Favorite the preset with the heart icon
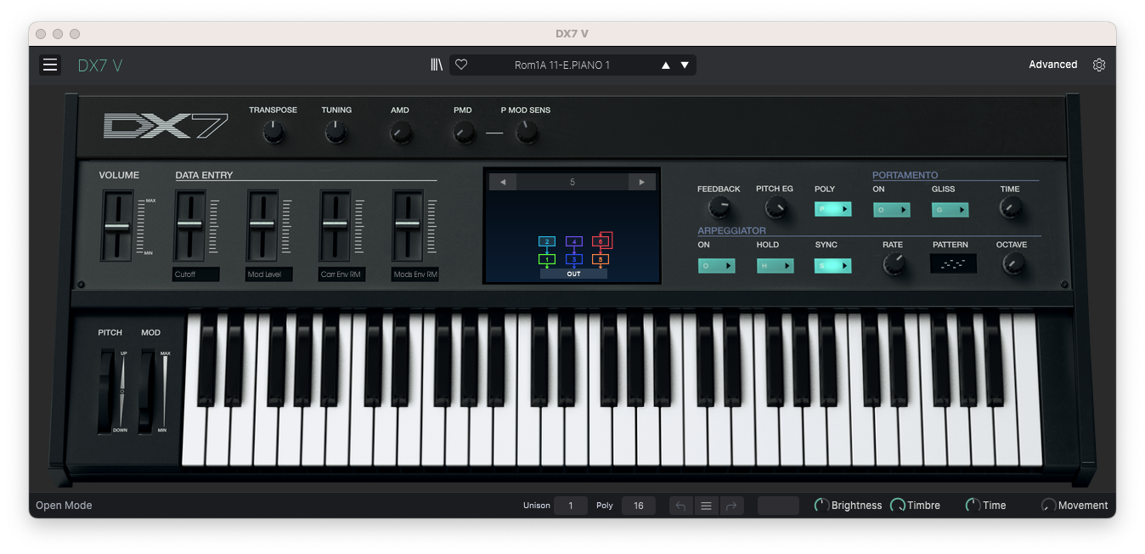Viewport: 1145px width, 554px height. click(x=461, y=65)
